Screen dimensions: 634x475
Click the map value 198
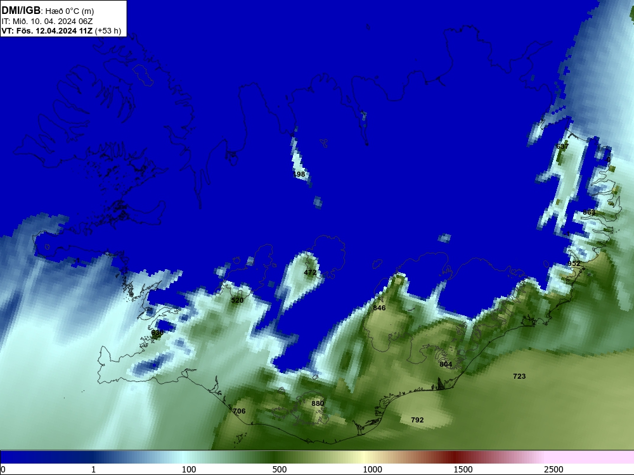point(299,175)
